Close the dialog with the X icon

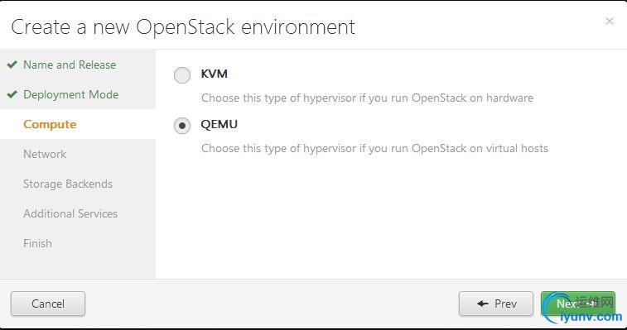tap(610, 22)
